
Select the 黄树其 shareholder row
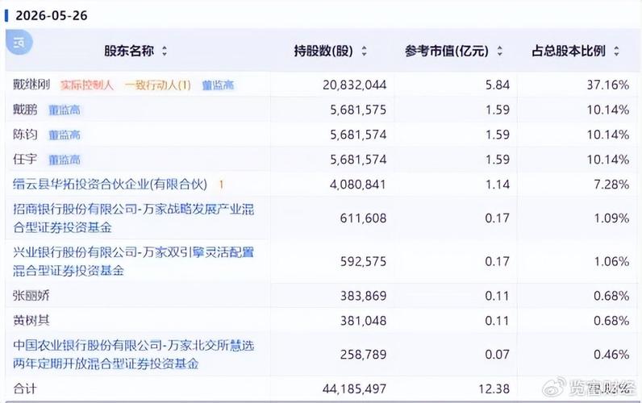[321, 320]
